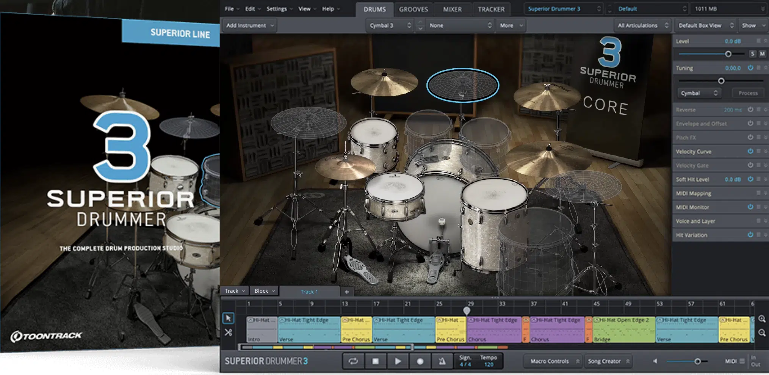The image size is (769, 375).
Task: Toggle loop playback in the transport
Action: [353, 361]
